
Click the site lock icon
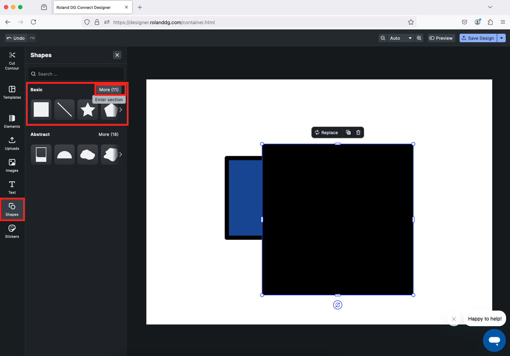pyautogui.click(x=97, y=22)
